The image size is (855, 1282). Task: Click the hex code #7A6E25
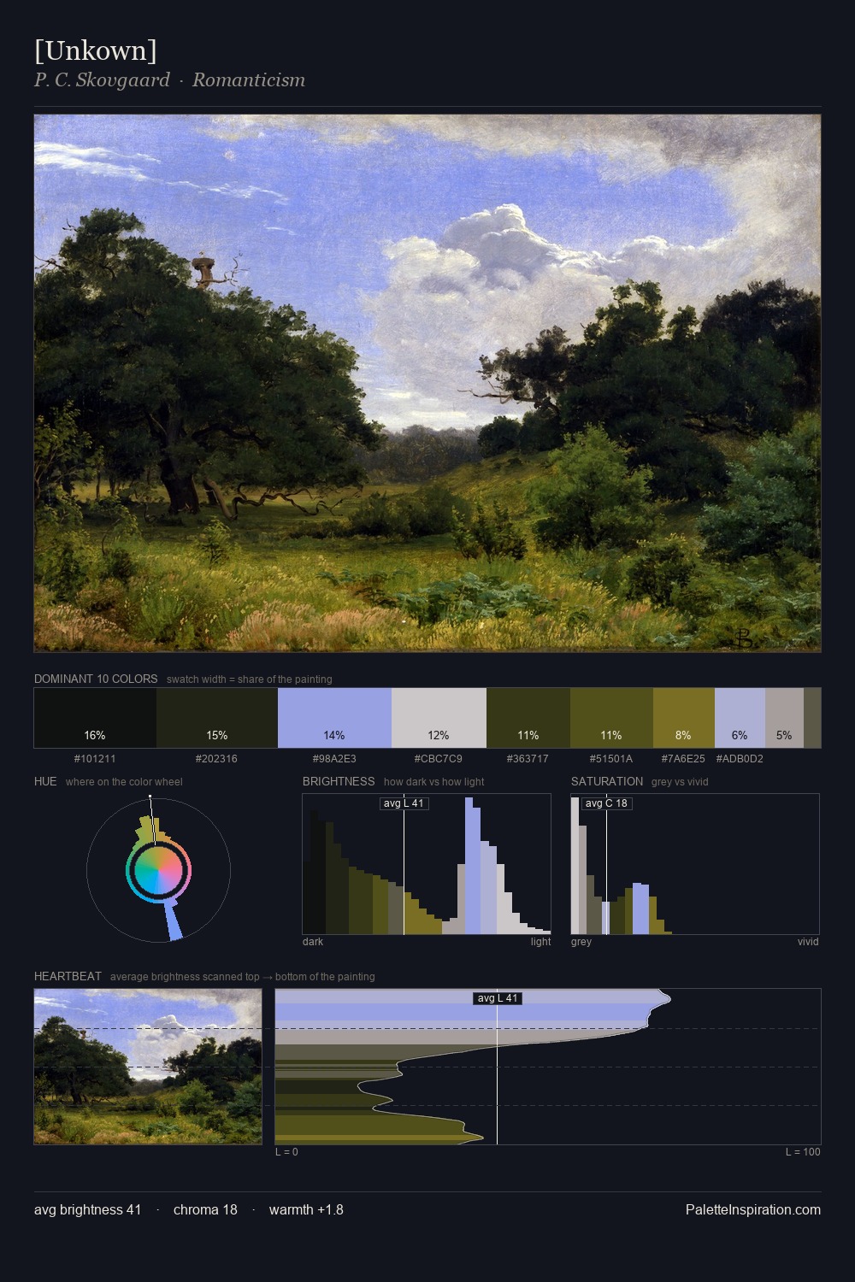(683, 759)
